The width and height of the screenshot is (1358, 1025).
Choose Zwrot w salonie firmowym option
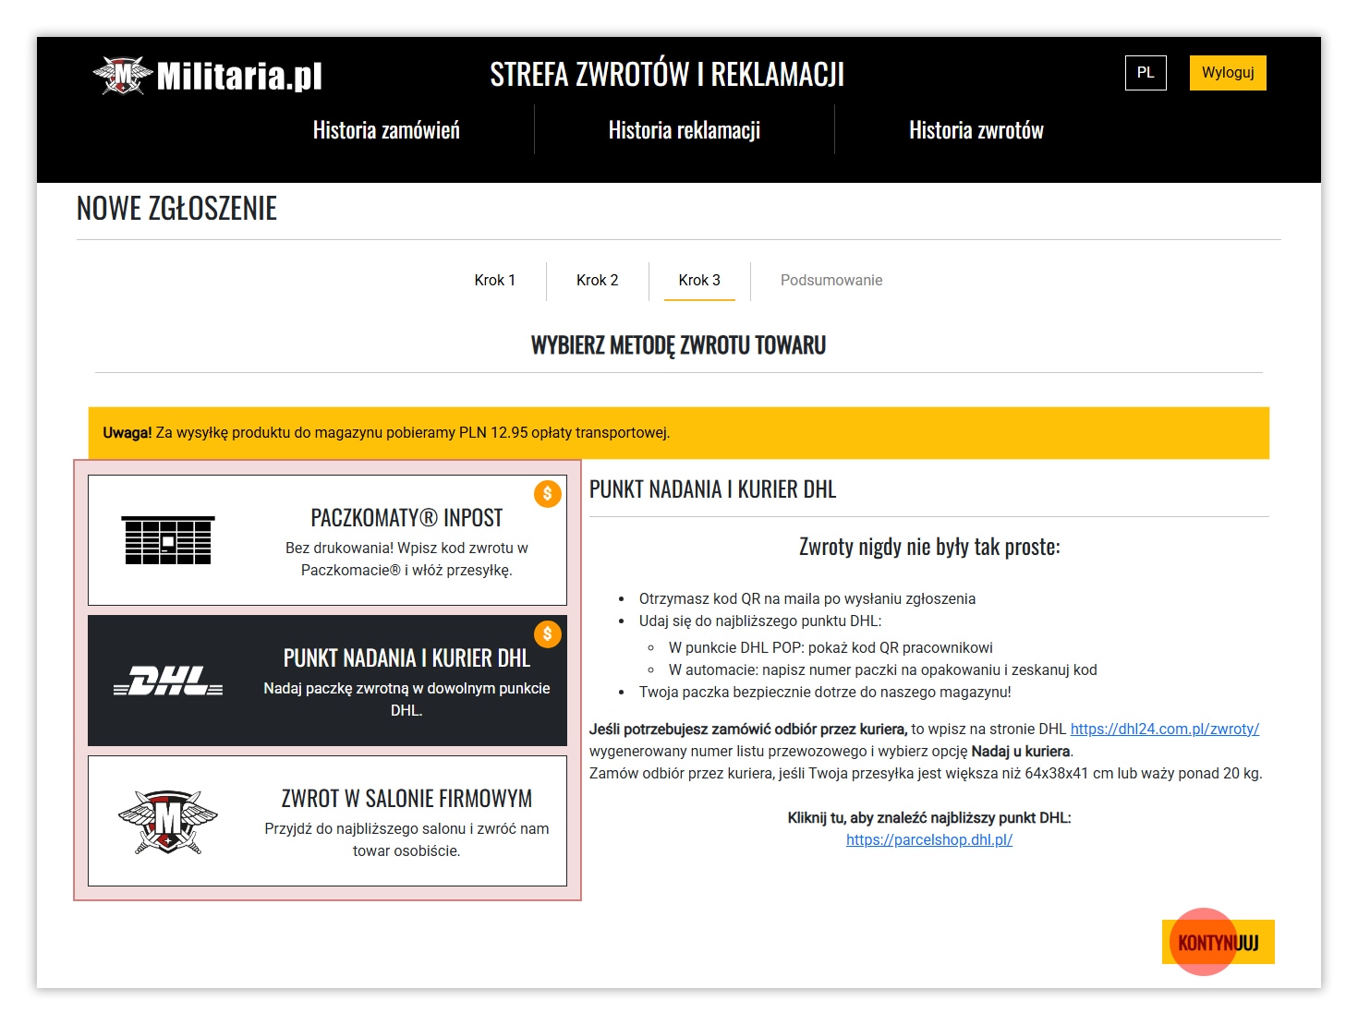[406, 822]
